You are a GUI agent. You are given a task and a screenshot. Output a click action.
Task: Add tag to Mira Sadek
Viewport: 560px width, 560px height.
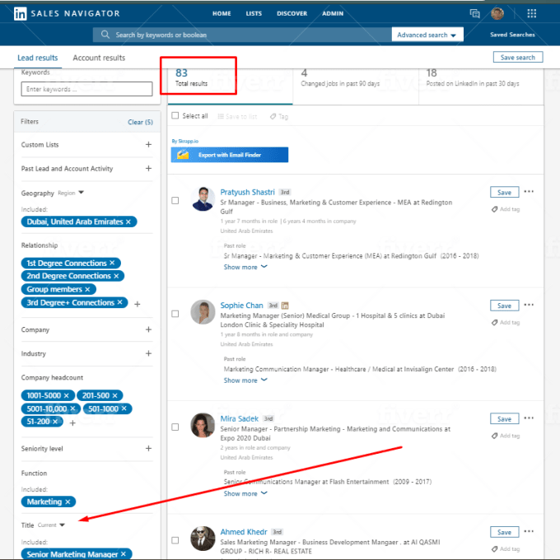point(506,436)
